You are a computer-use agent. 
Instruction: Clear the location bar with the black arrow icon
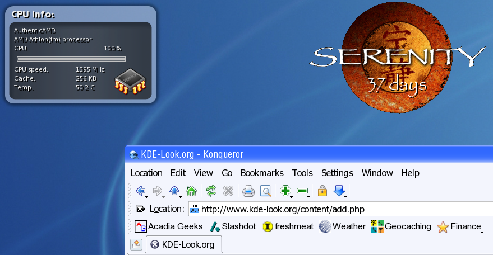141,209
